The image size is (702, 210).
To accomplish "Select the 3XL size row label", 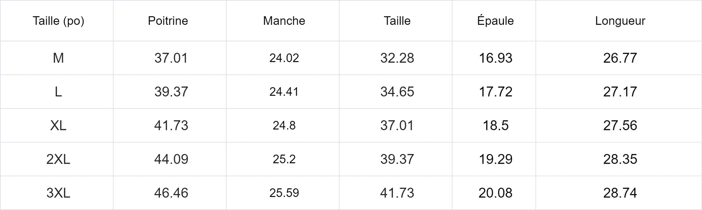I will 58,193.
